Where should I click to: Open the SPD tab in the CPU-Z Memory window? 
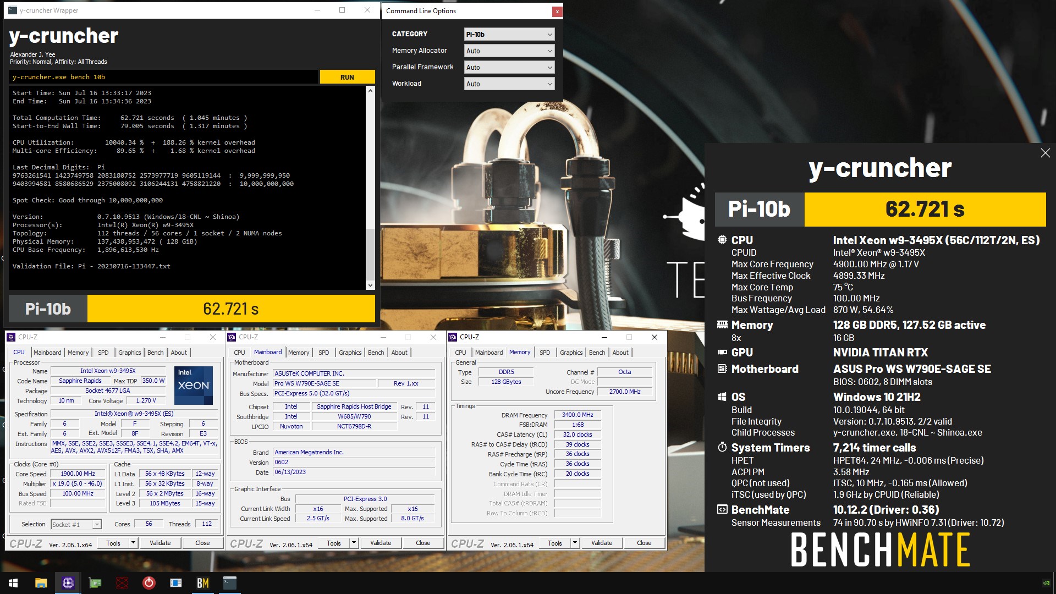click(545, 353)
